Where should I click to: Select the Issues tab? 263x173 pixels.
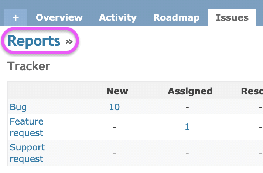pos(232,17)
